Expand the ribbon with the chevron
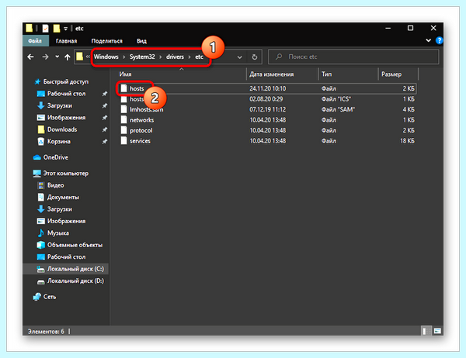 [428, 40]
